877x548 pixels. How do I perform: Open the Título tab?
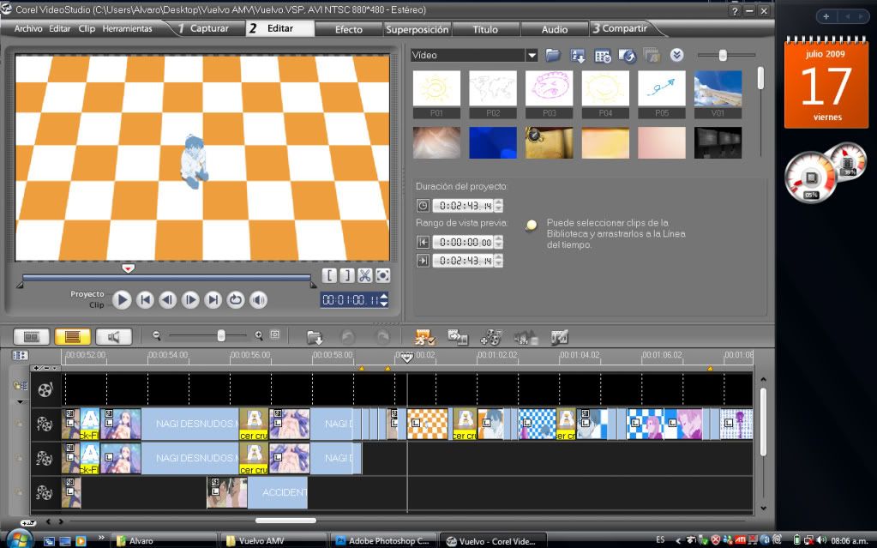[485, 29]
